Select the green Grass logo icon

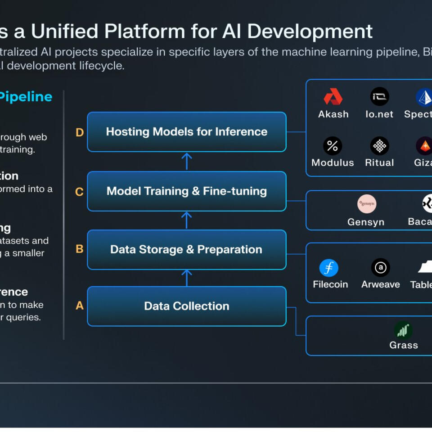tap(403, 330)
